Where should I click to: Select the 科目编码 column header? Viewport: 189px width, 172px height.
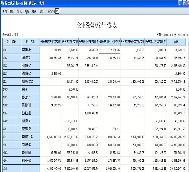click(x=12, y=42)
